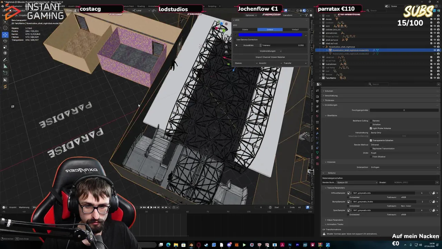
Task: Click Import Channel Viewer Material button
Action: 270,57
